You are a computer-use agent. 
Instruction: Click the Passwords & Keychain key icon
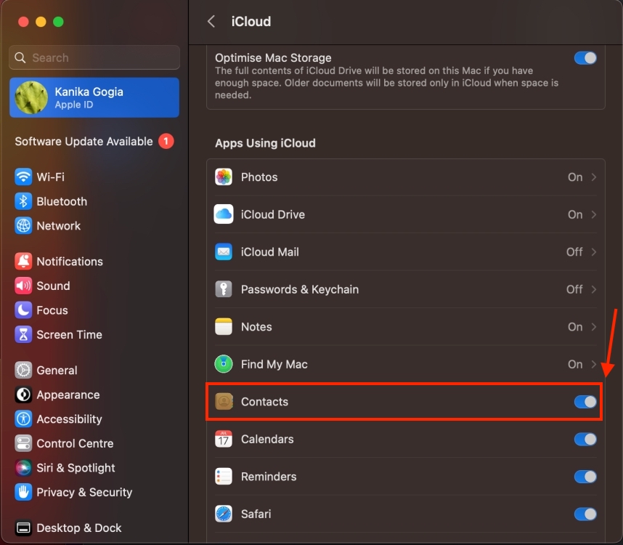pos(224,289)
